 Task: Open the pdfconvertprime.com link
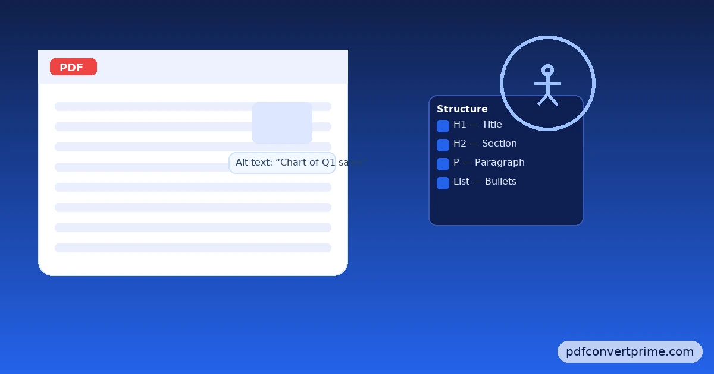[x=630, y=351]
